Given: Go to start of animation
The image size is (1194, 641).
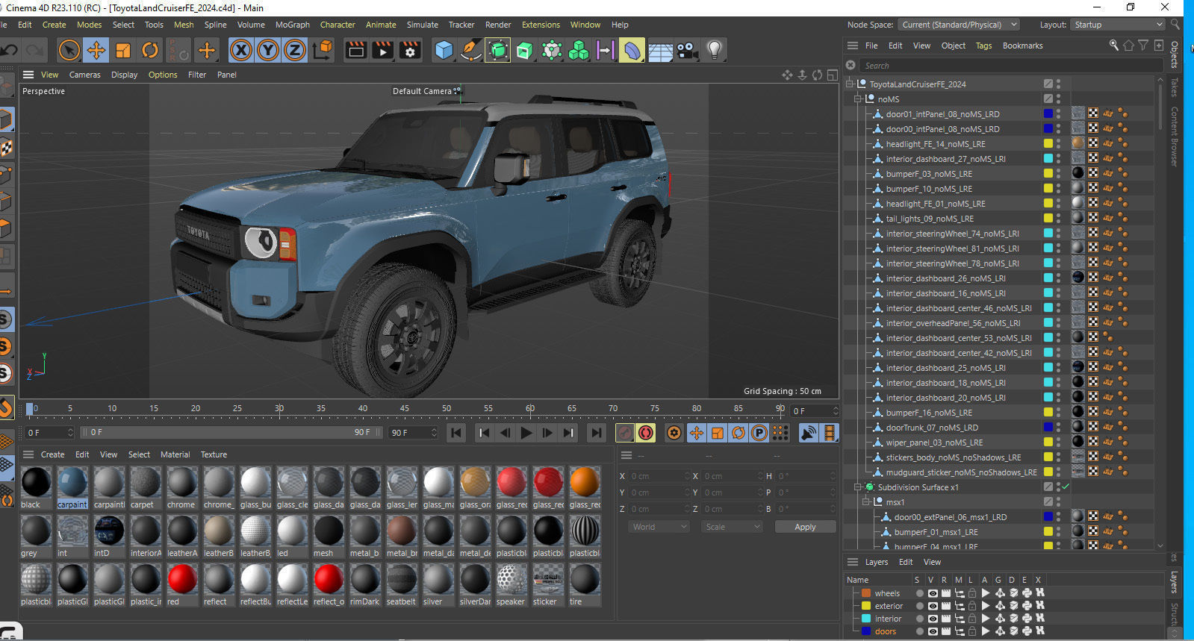Looking at the screenshot, I should [456, 433].
